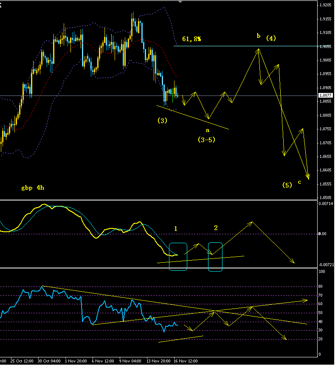Click the '30 Oct 04:00' time axis label
The width and height of the screenshot is (335, 365).
point(49,361)
